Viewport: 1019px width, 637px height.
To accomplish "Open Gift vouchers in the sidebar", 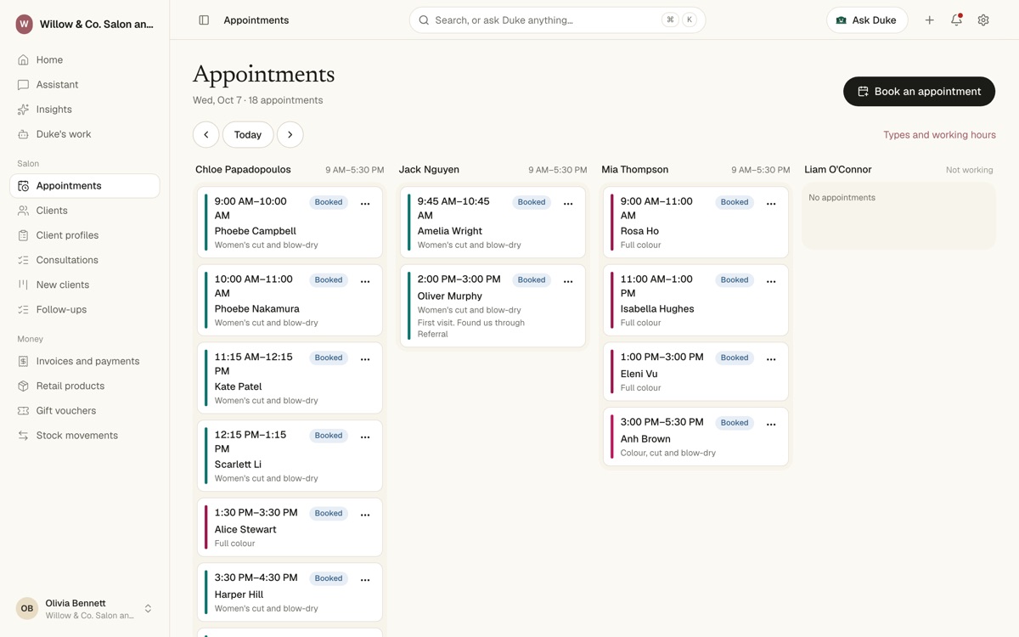I will pyautogui.click(x=85, y=410).
